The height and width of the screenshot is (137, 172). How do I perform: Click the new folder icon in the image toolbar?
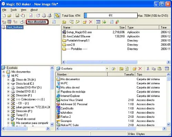click(85, 22)
